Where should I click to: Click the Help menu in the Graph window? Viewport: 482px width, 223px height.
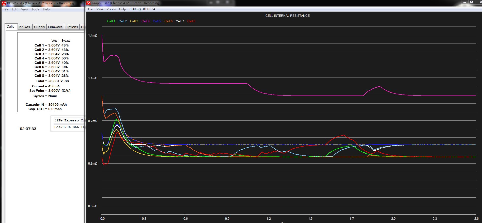pos(122,9)
